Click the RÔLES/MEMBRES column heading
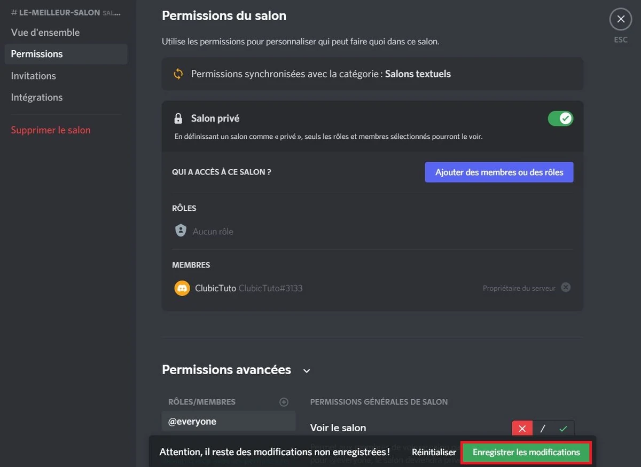This screenshot has height=467, width=641. pos(202,402)
